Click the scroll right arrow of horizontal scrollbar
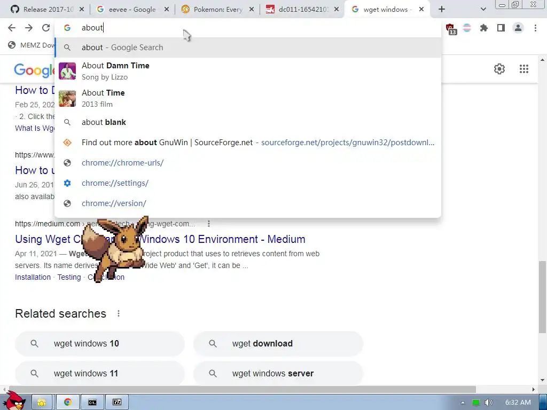 click(x=534, y=389)
